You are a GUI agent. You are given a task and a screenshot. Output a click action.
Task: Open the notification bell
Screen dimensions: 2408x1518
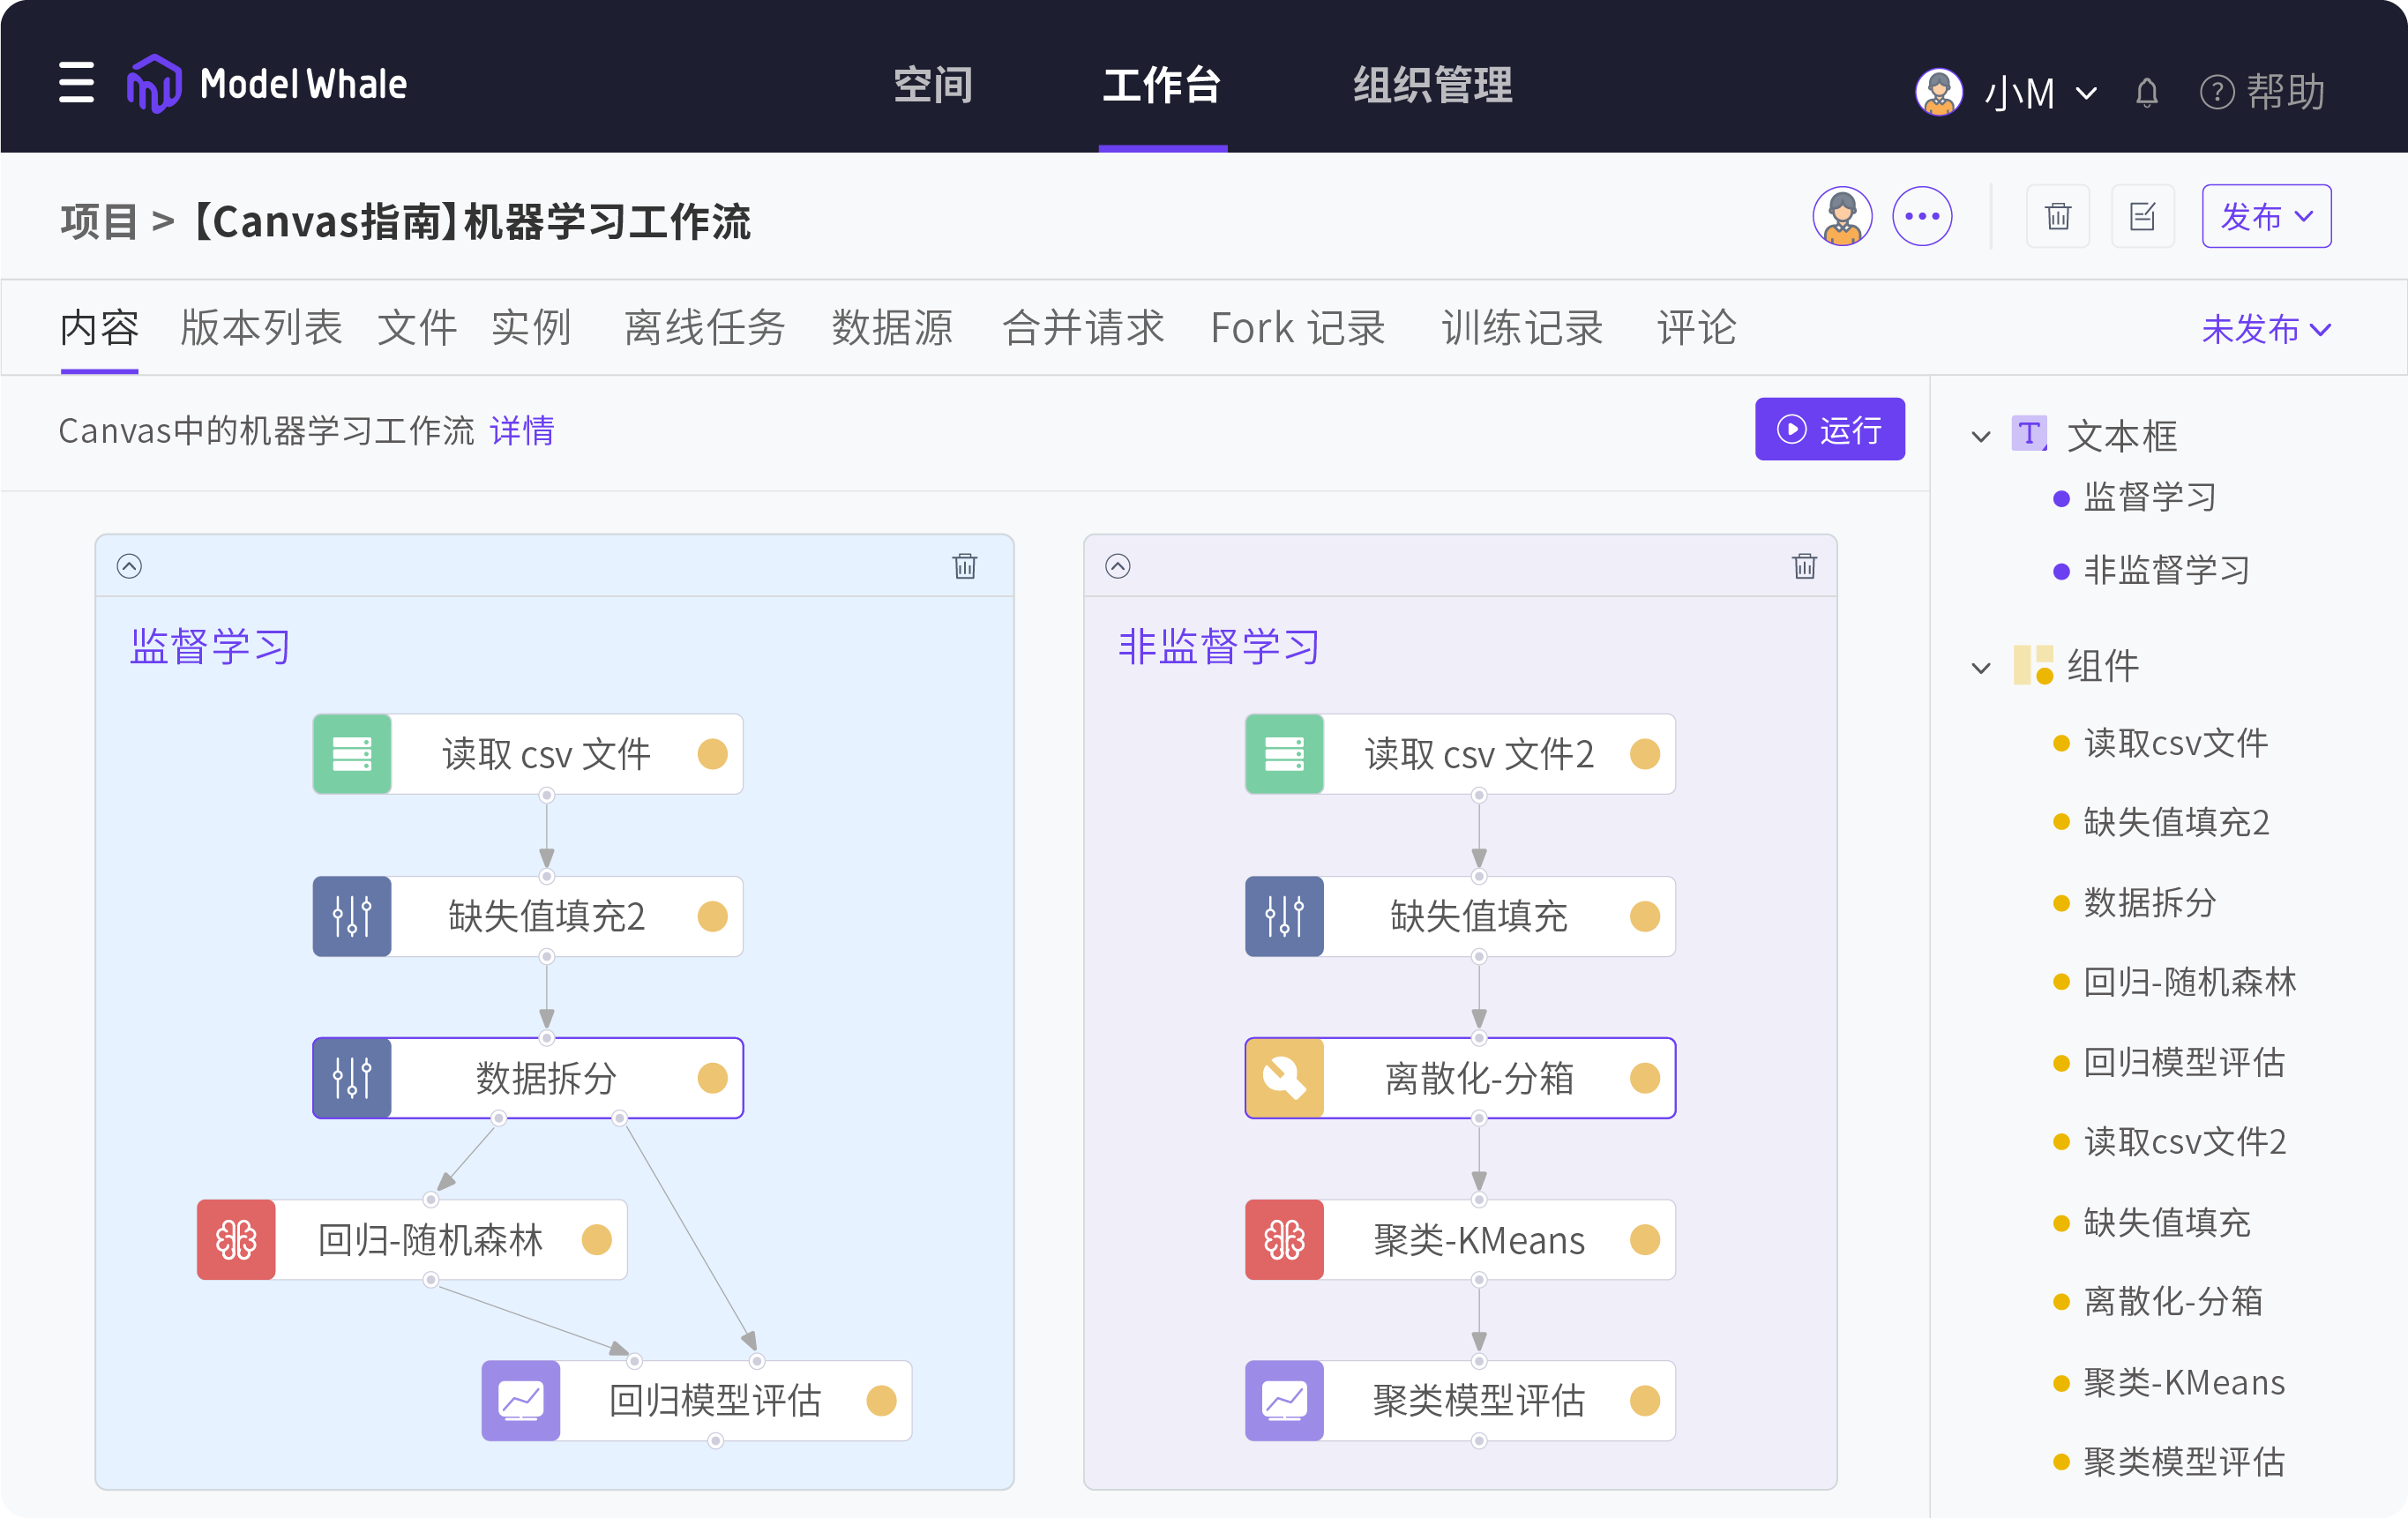click(2147, 93)
